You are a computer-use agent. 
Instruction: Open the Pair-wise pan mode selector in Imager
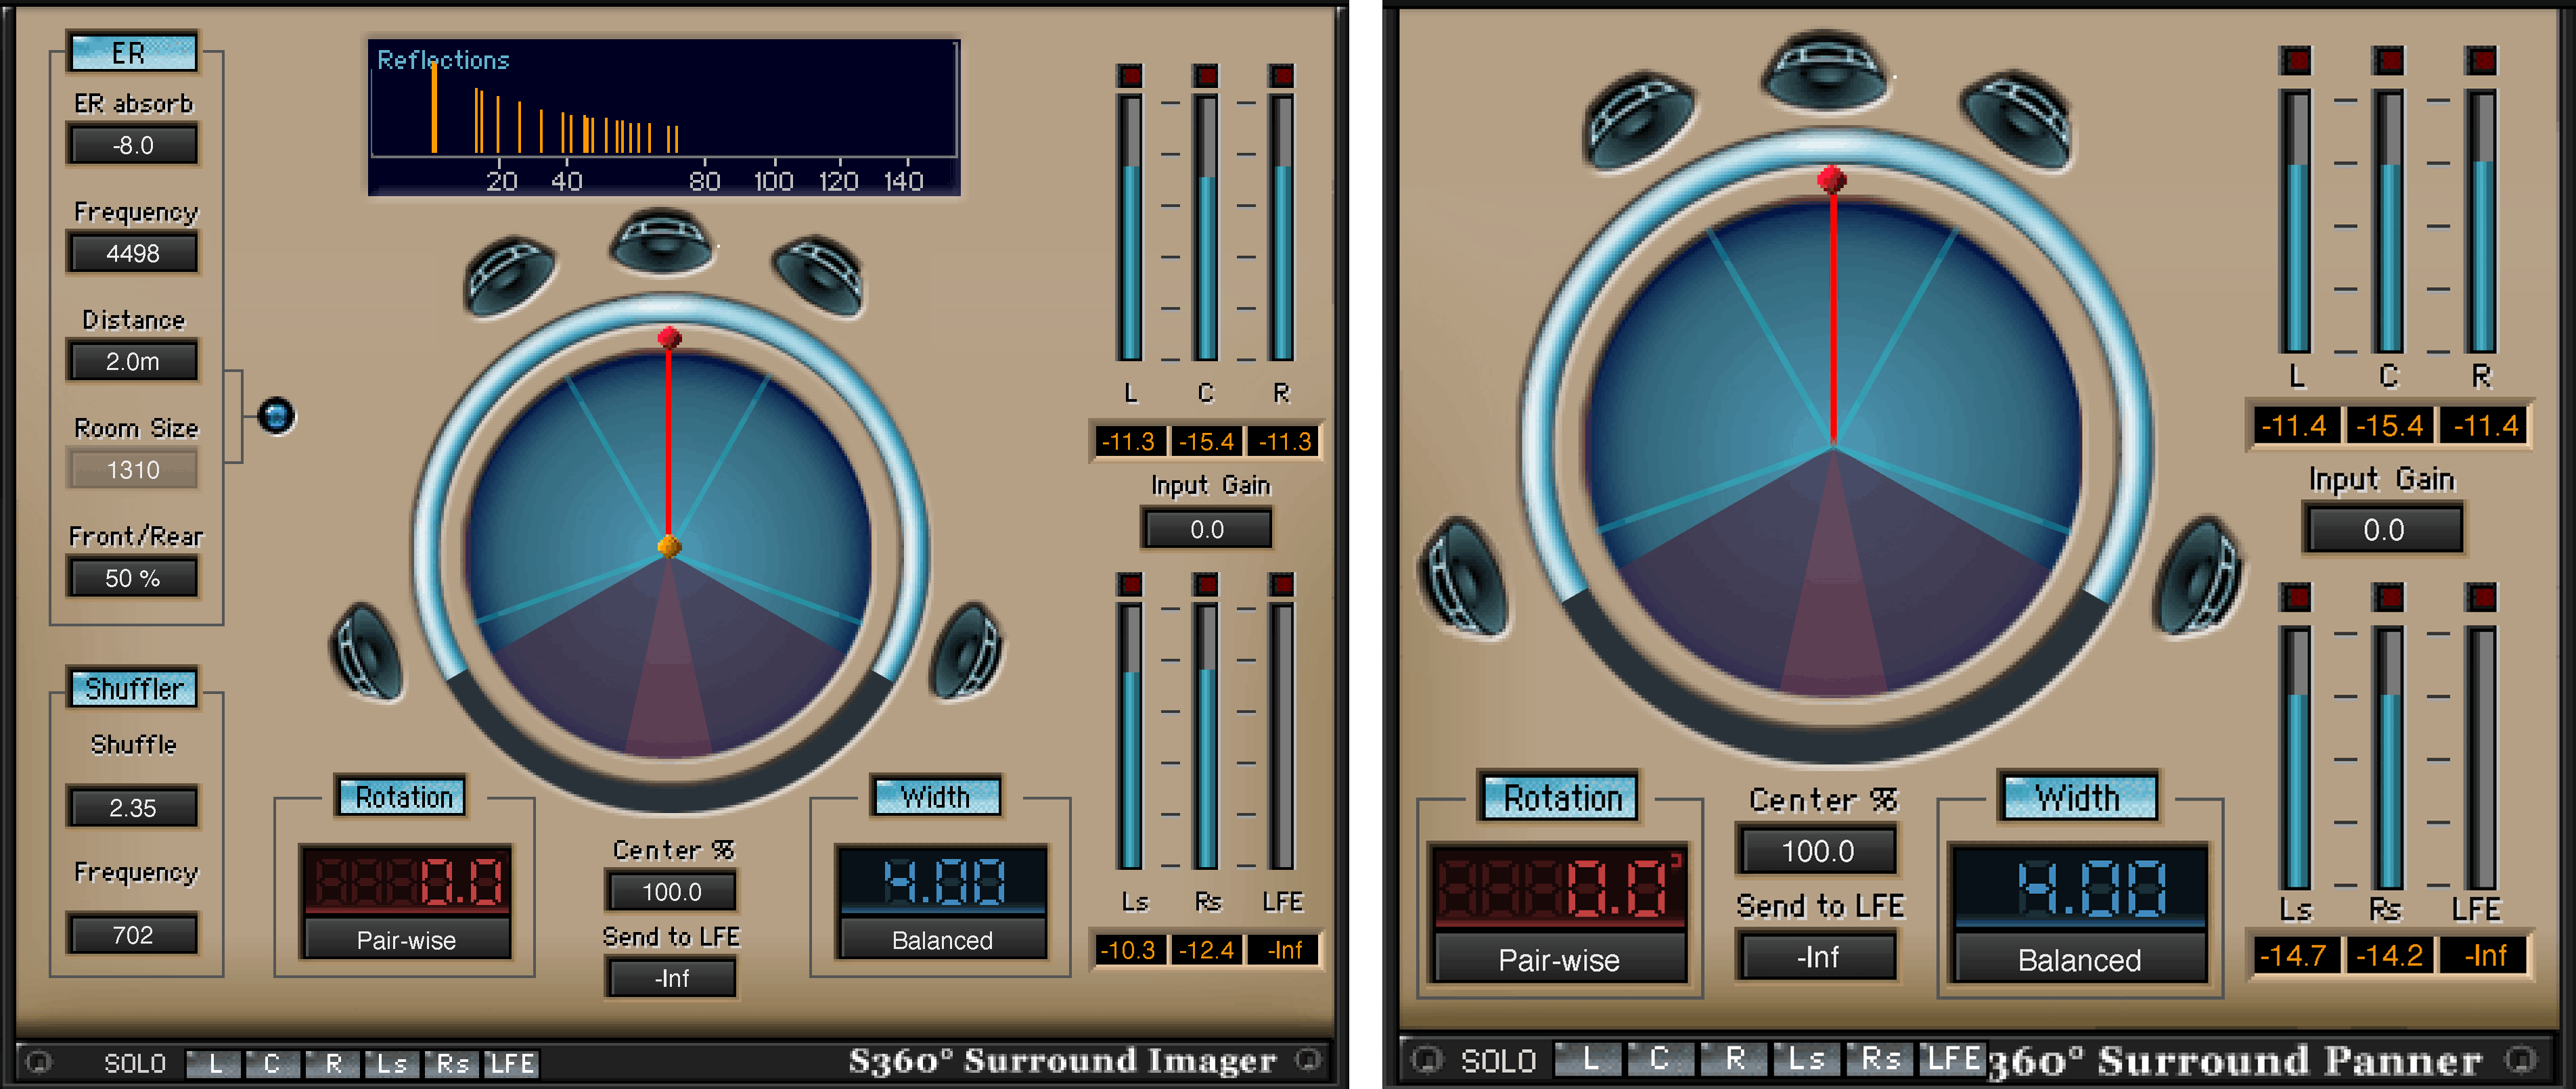(x=406, y=939)
